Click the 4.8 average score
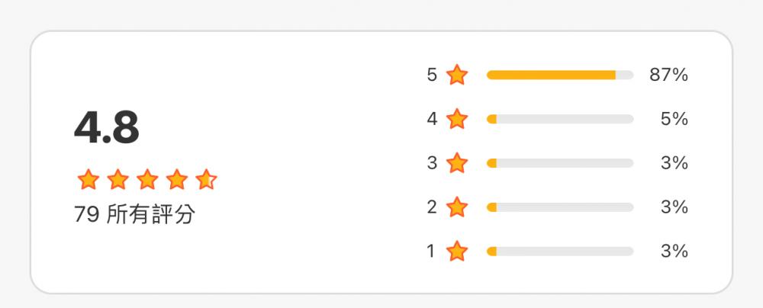The height and width of the screenshot is (308, 763). click(x=107, y=127)
